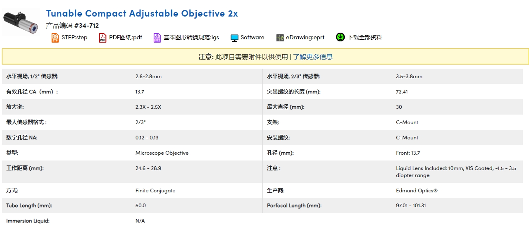This screenshot has height=230, width=529.
Task: Click the orange STEP file icon
Action: point(55,38)
